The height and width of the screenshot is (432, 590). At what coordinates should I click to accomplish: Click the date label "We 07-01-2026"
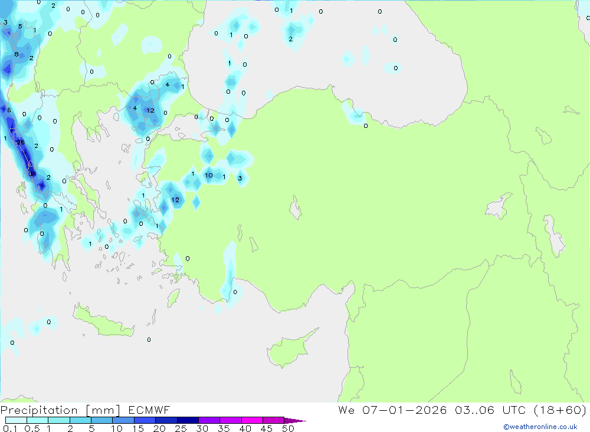(x=392, y=410)
